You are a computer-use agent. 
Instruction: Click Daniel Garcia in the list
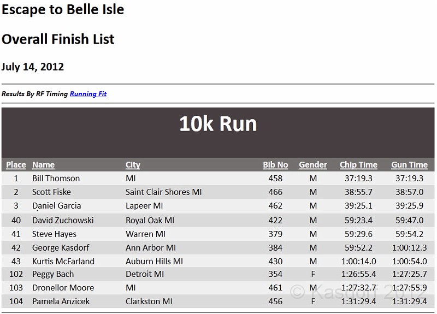56,206
